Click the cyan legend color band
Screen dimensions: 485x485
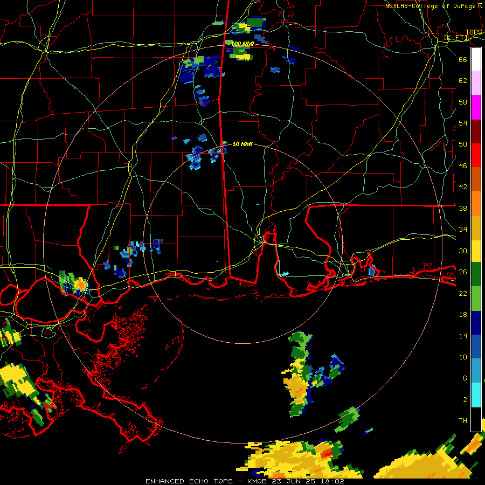pos(476,396)
